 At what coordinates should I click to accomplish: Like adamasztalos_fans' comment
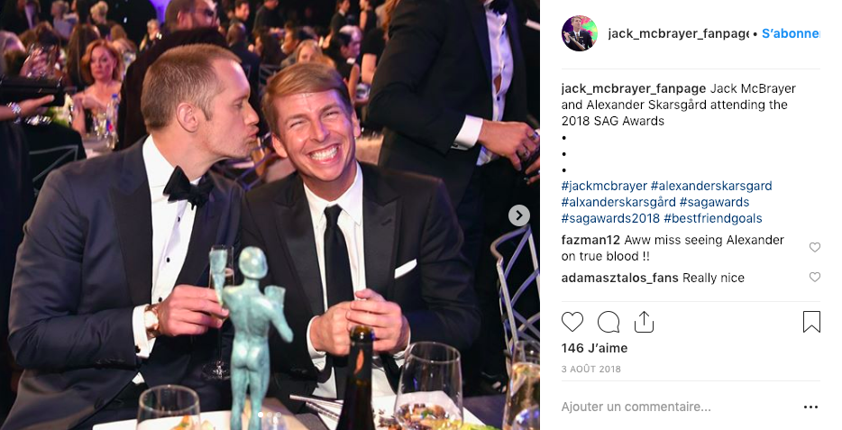(815, 277)
